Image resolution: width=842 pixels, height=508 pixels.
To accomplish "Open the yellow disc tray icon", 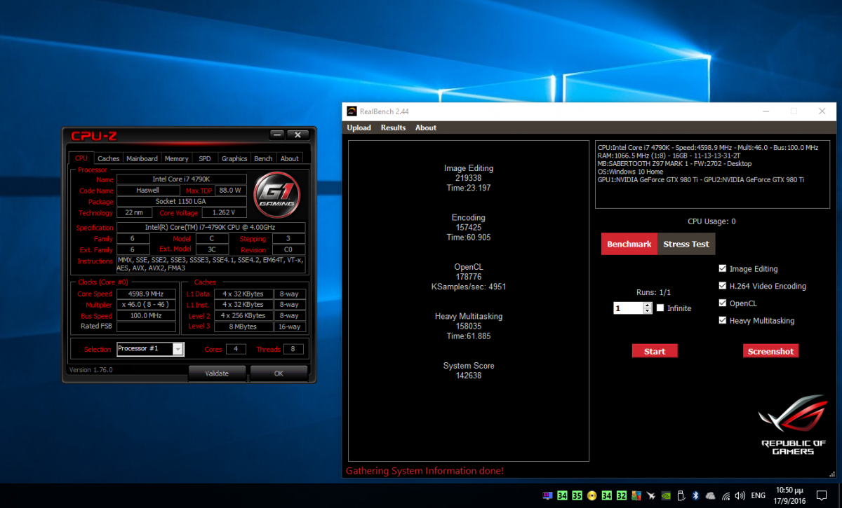I will tap(592, 495).
